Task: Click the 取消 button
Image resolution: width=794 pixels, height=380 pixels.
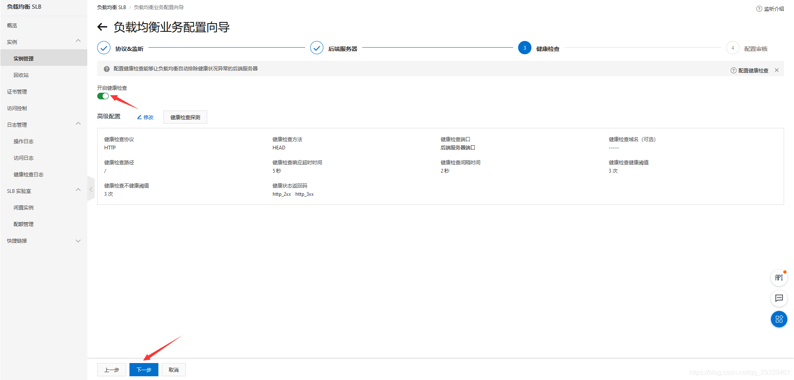Action: pos(174,370)
